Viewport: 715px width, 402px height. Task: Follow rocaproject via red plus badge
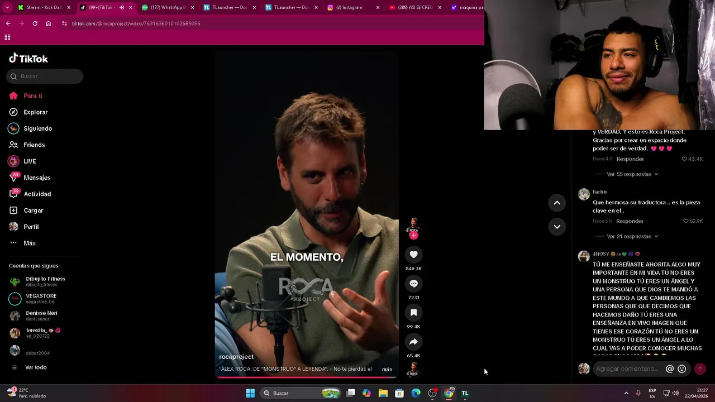(414, 236)
